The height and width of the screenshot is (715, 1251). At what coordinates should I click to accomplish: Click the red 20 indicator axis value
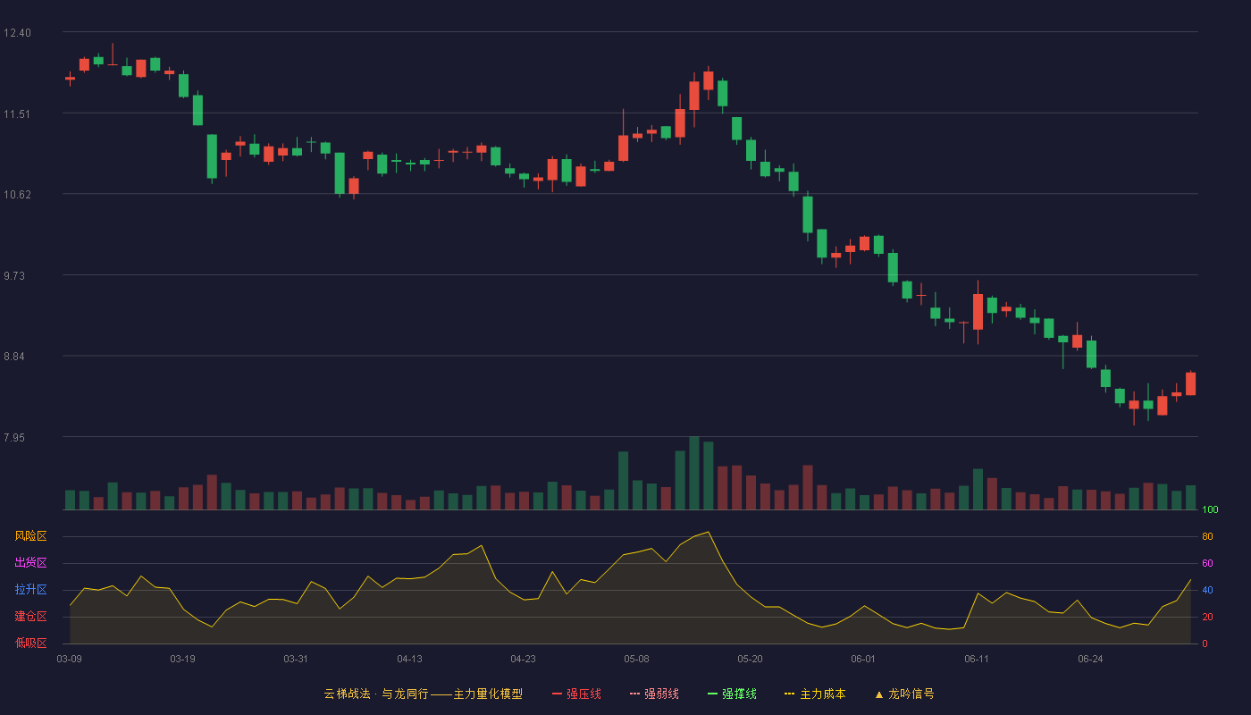pos(1207,617)
